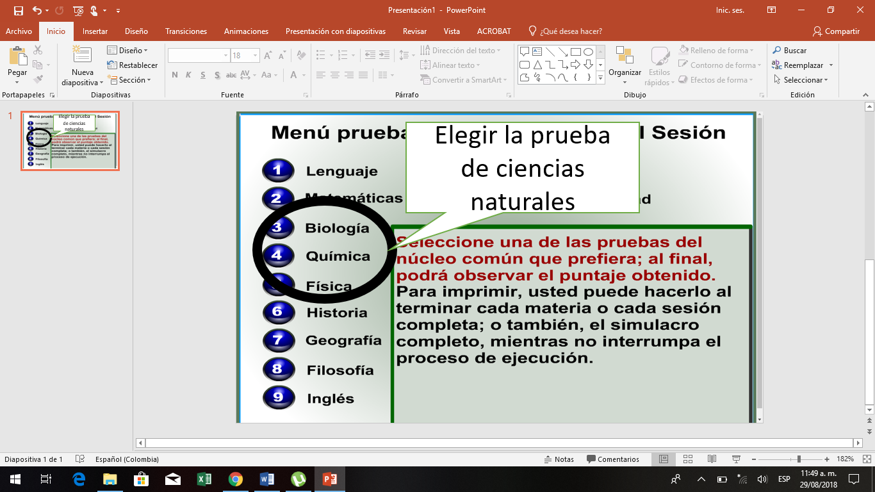This screenshot has height=492, width=875.
Task: Start slideshow from status bar icon
Action: (736, 459)
